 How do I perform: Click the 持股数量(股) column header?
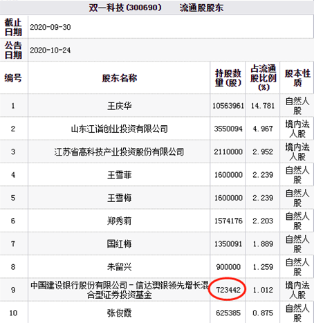pos(228,78)
